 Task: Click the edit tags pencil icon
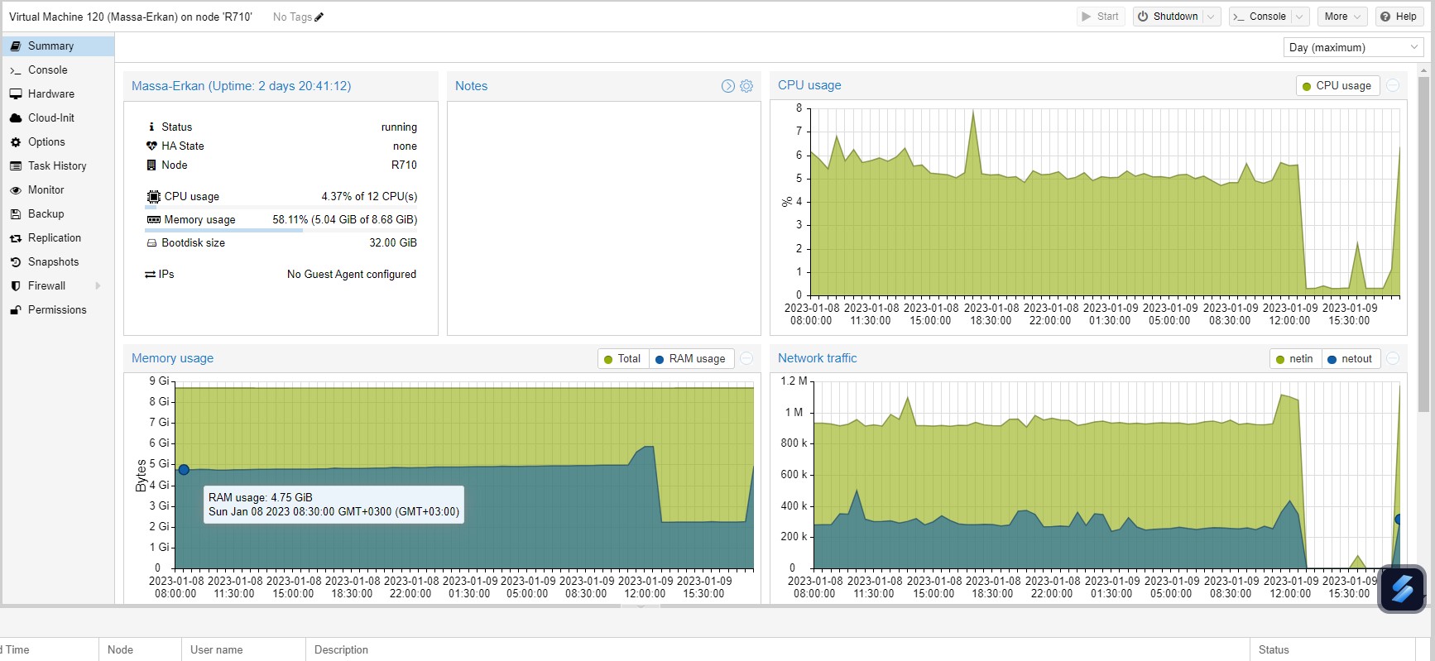(x=319, y=17)
